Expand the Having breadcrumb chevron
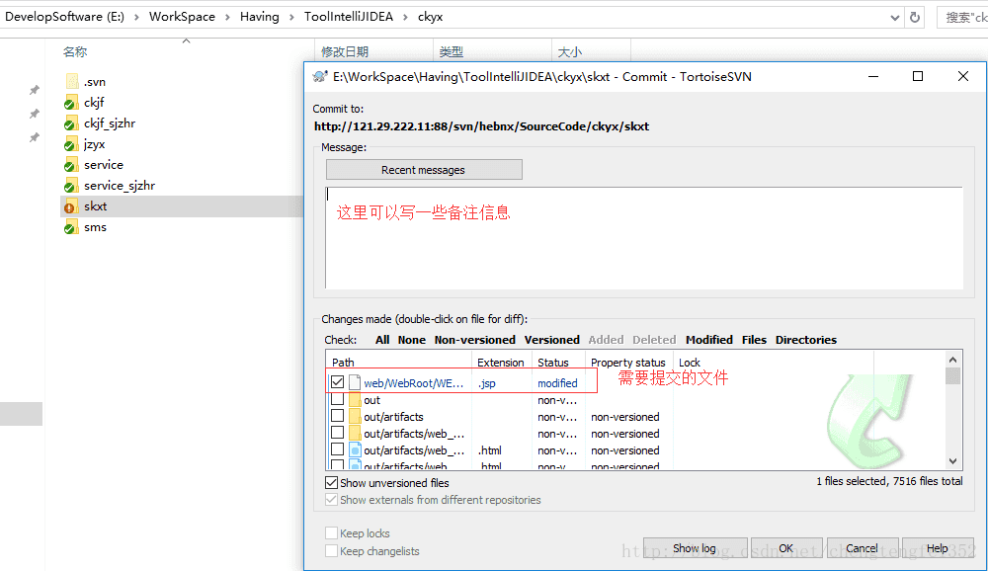Viewport: 988px width, 571px height. point(291,17)
